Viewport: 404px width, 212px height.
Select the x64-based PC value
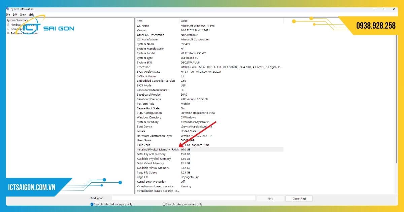tap(190, 58)
